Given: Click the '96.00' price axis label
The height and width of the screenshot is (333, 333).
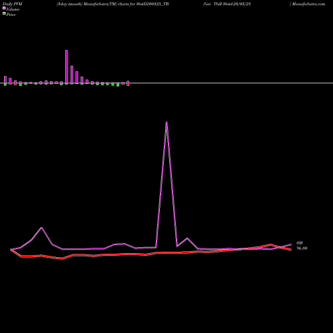Looking at the screenshot, I should tap(302, 248).
